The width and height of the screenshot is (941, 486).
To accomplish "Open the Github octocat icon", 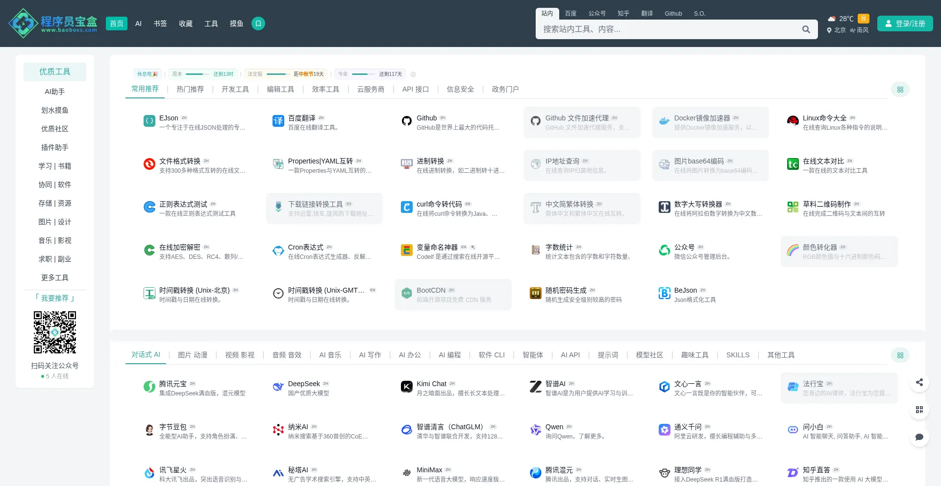I will (407, 121).
